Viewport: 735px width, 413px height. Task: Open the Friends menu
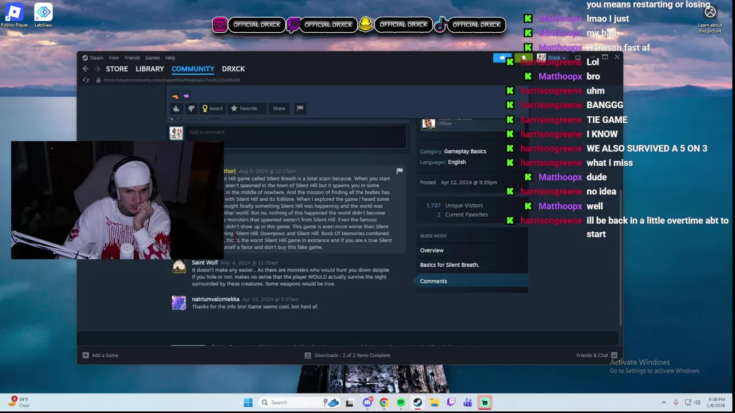tap(132, 58)
